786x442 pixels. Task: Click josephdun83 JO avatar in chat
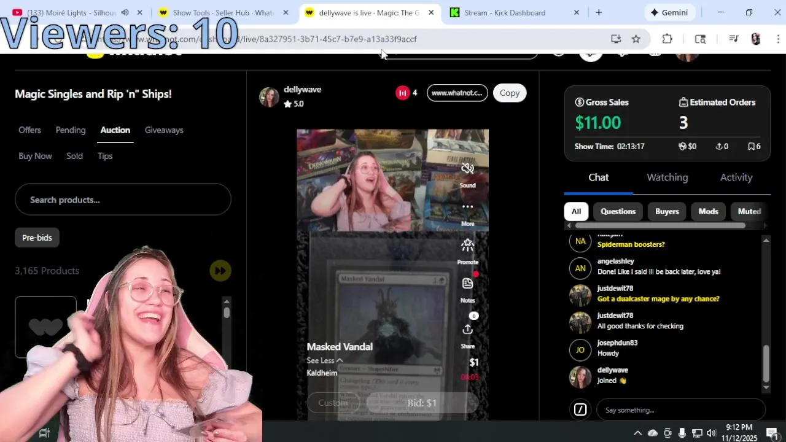(580, 350)
